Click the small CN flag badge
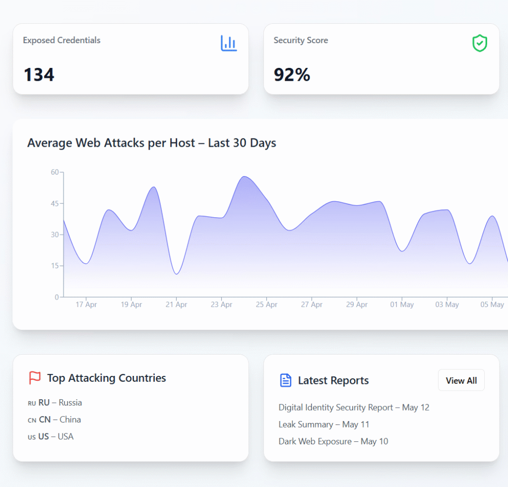508x487 pixels. [32, 420]
